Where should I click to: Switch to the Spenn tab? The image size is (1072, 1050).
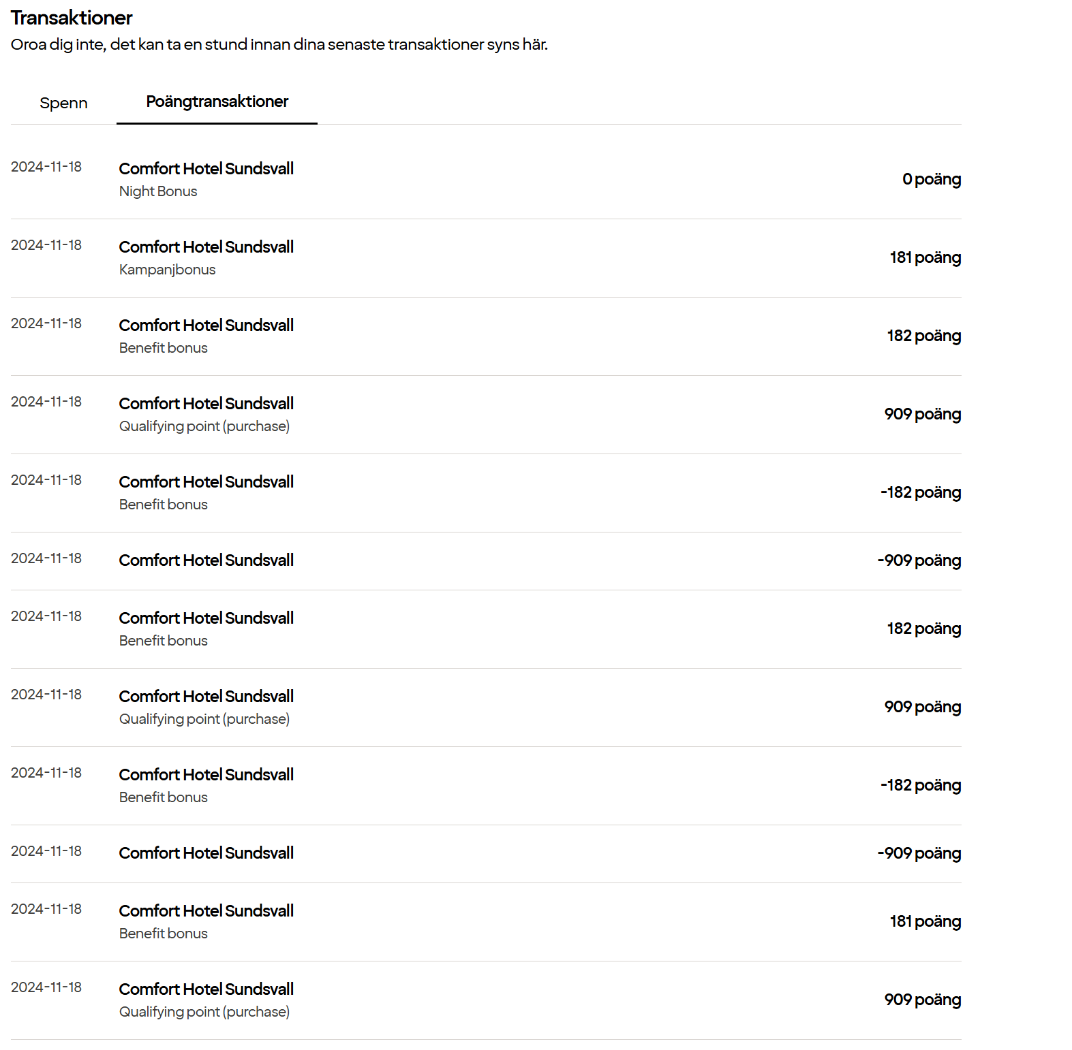[x=63, y=104]
